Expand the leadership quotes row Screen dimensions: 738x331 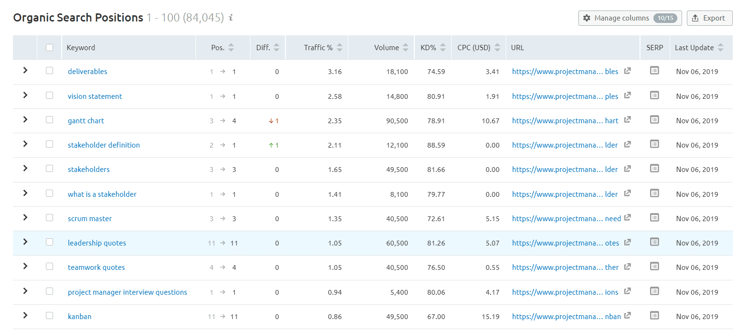coord(25,242)
